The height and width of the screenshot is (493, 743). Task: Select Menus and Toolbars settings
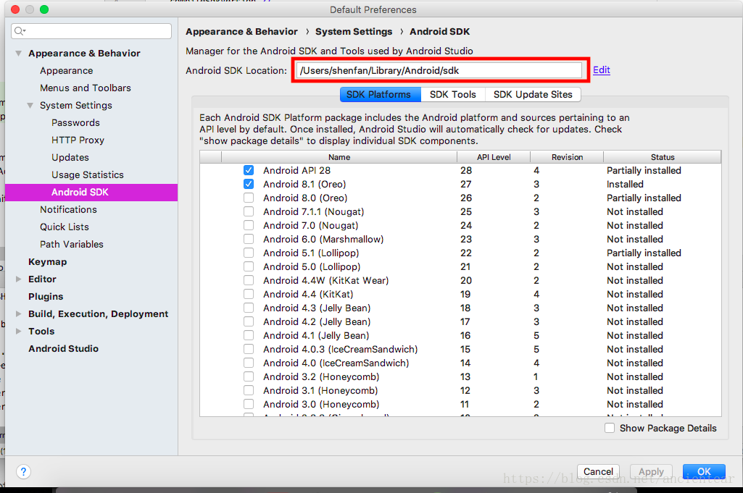(x=86, y=88)
